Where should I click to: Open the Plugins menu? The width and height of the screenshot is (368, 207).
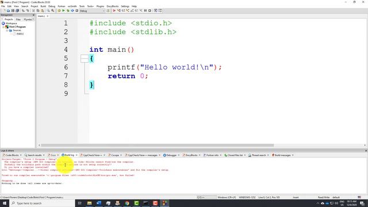click(100, 6)
